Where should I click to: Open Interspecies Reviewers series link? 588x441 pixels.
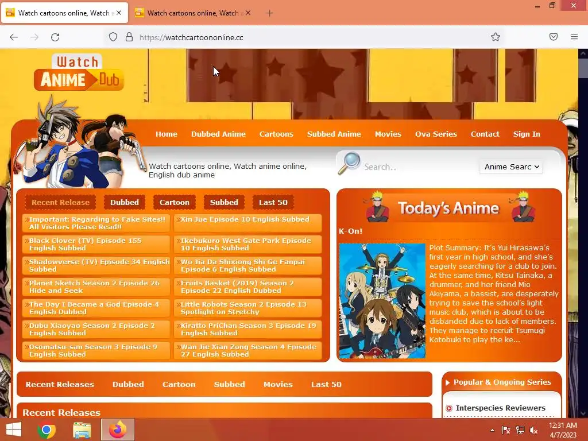[501, 408]
